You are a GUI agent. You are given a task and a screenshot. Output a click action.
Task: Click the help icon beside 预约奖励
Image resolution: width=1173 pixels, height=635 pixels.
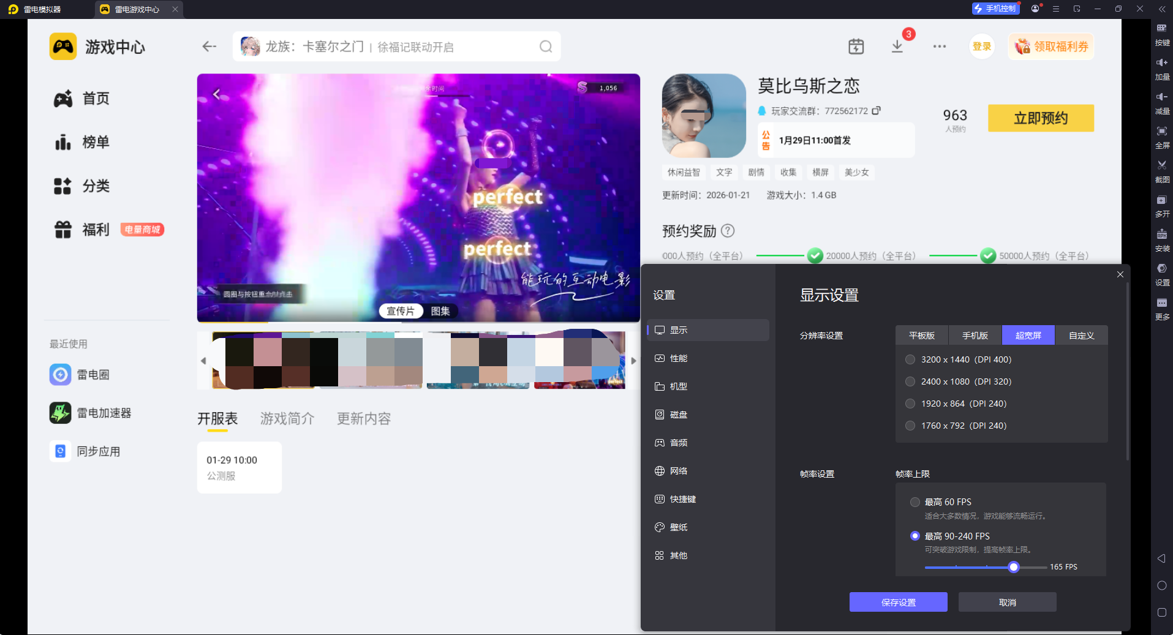click(x=728, y=231)
